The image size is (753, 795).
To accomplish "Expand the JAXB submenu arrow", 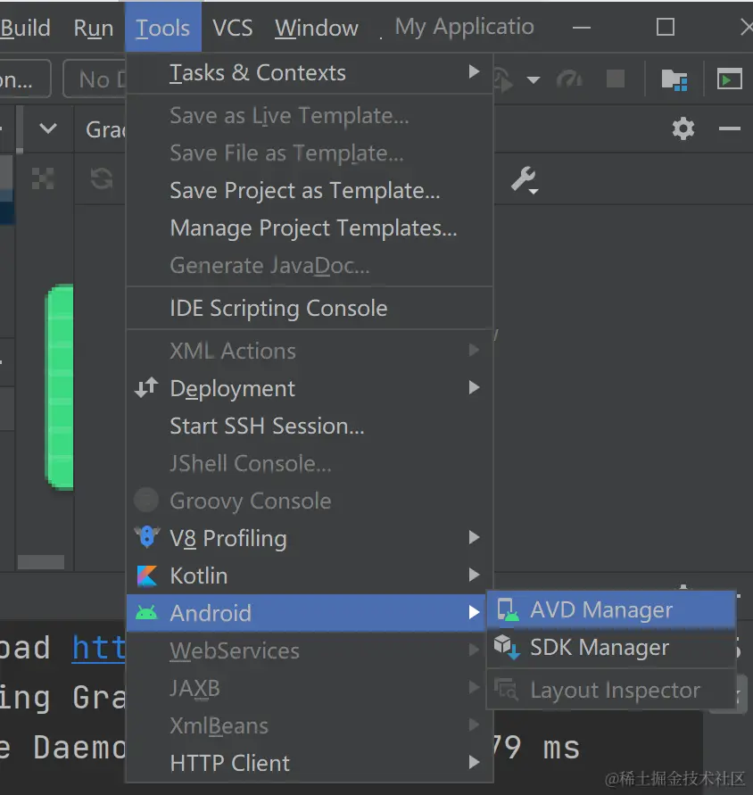I will [474, 687].
